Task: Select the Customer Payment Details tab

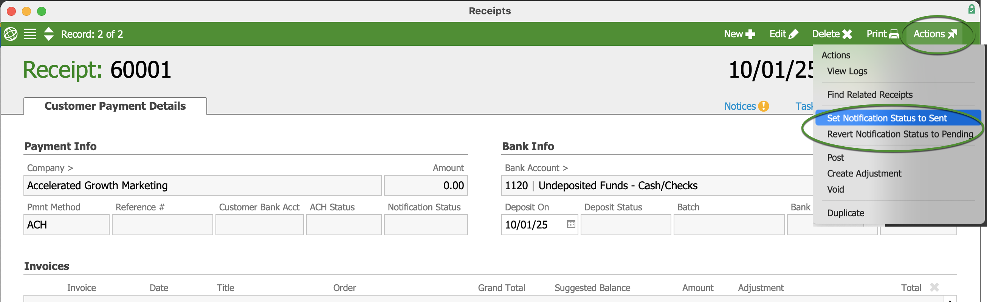Action: tap(115, 106)
